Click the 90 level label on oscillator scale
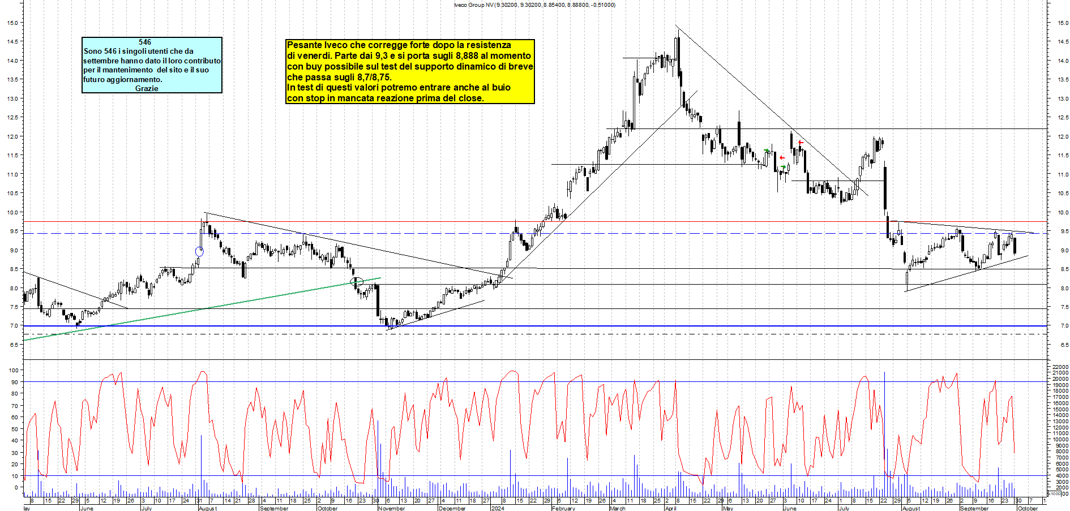This screenshot has height=511, width=1070. 15,382
